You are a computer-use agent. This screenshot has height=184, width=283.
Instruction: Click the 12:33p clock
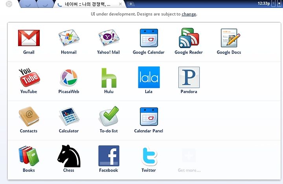click(263, 4)
